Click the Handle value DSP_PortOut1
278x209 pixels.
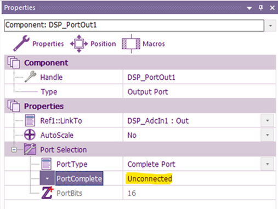pos(151,77)
